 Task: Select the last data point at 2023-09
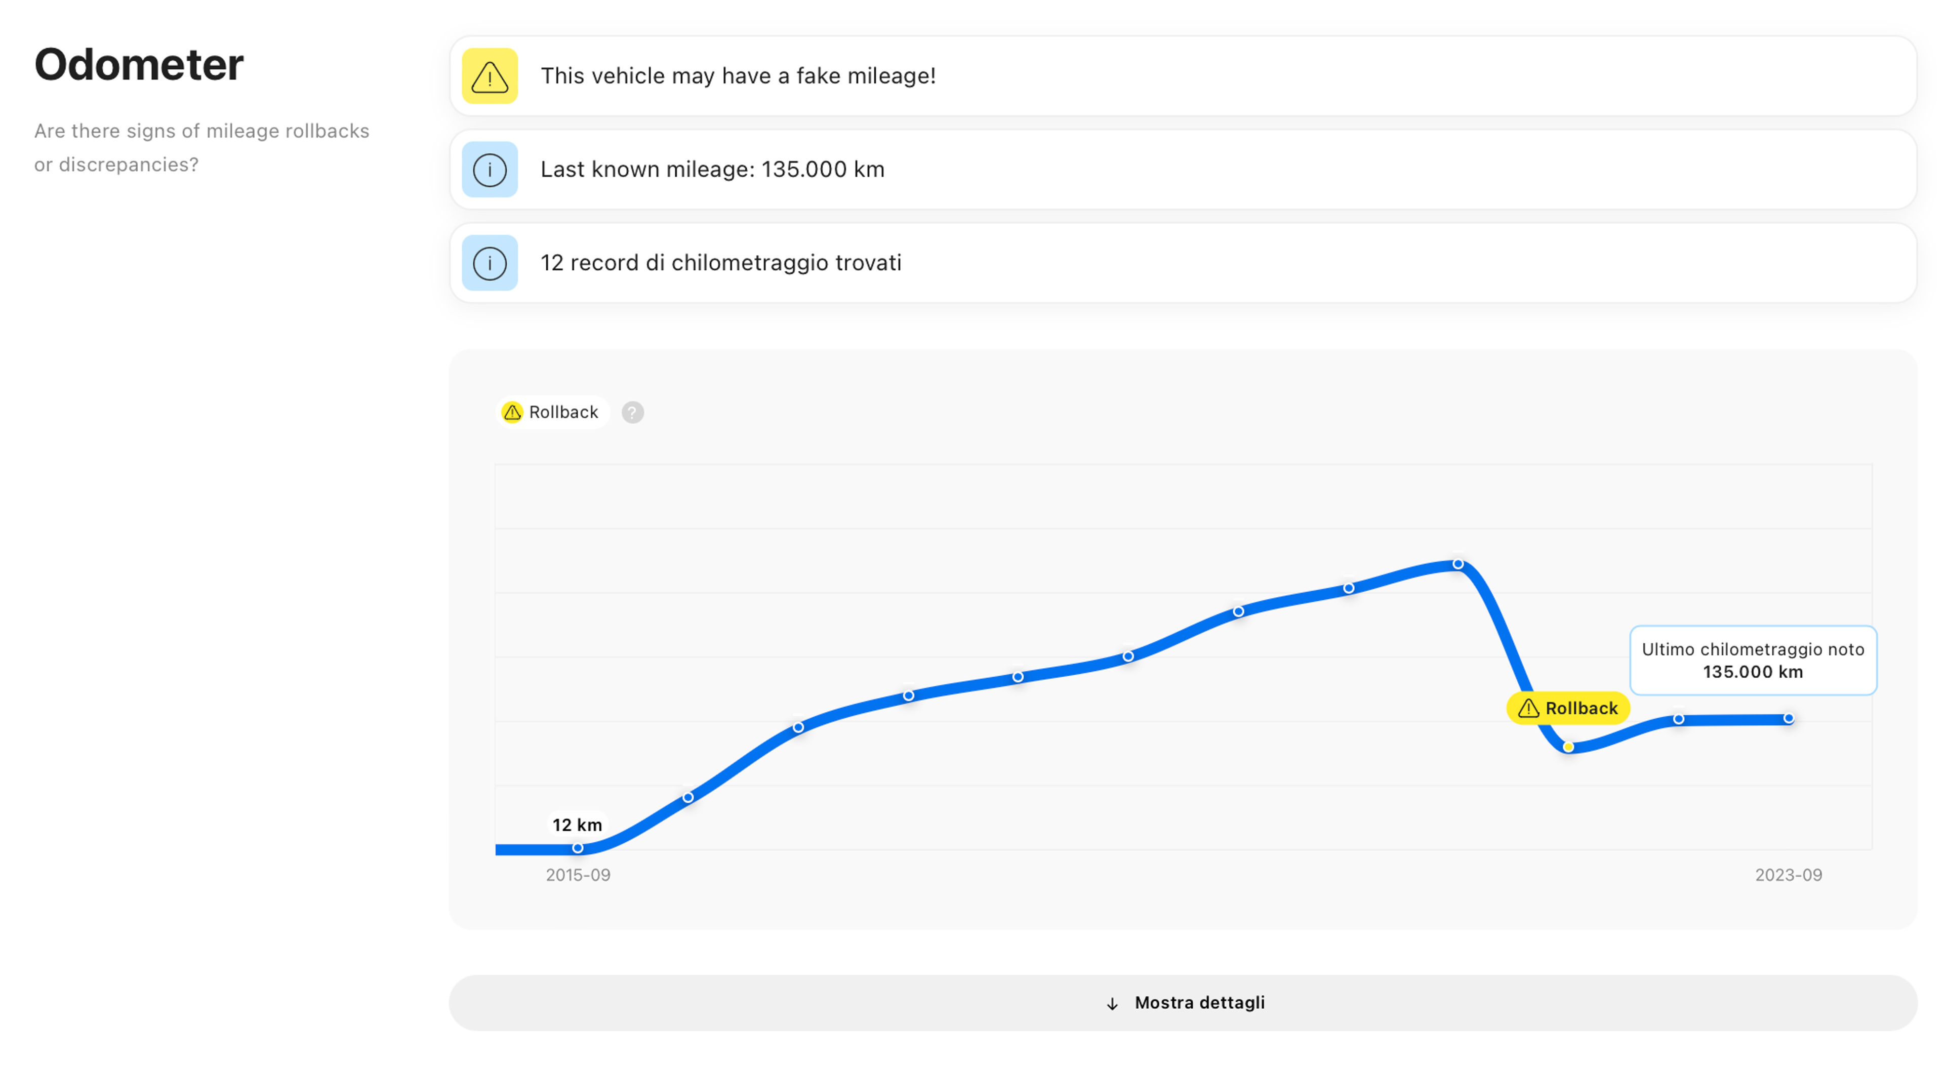tap(1789, 718)
